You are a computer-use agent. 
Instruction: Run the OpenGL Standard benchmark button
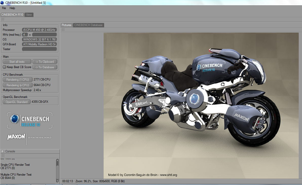point(16,102)
